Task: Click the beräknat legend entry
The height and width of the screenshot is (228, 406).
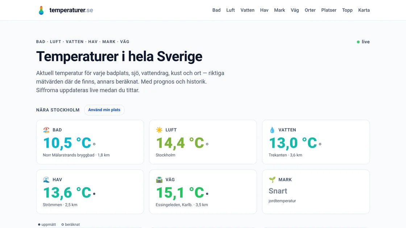Action: tap(70, 224)
